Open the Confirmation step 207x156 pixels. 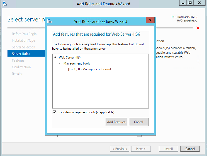[21, 67]
